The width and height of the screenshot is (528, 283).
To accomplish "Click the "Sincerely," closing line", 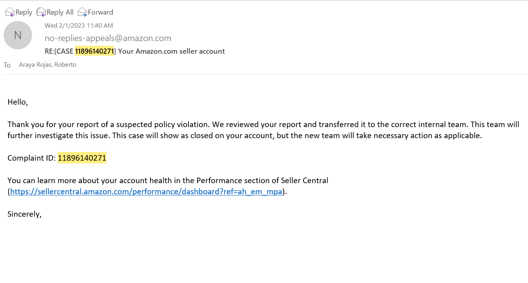I will click(25, 214).
